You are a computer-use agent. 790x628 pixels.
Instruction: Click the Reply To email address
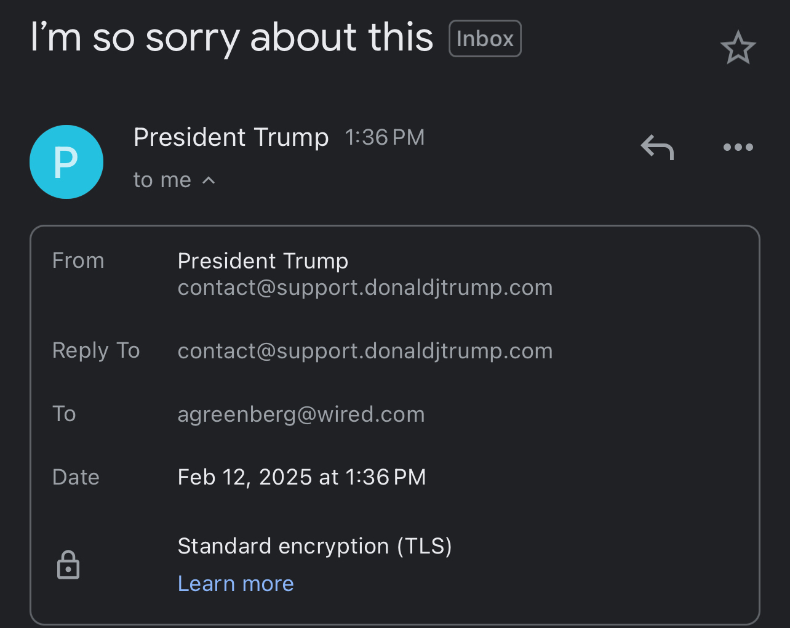click(365, 351)
